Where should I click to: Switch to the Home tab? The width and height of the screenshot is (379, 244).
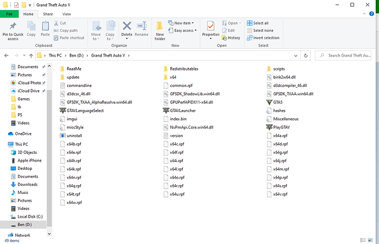[28, 14]
